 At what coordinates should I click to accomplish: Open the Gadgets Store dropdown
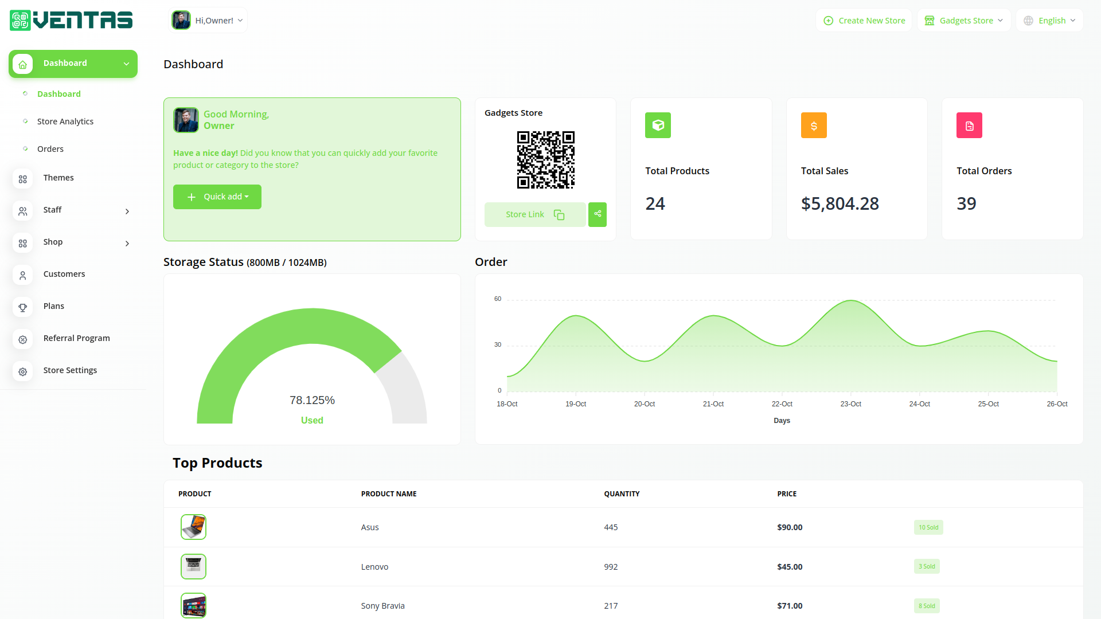click(964, 21)
